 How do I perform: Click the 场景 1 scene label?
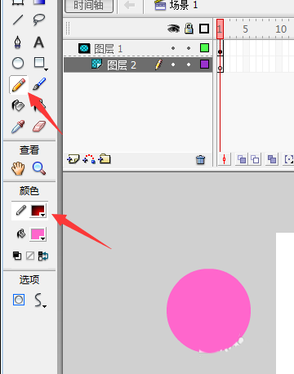pos(184,5)
